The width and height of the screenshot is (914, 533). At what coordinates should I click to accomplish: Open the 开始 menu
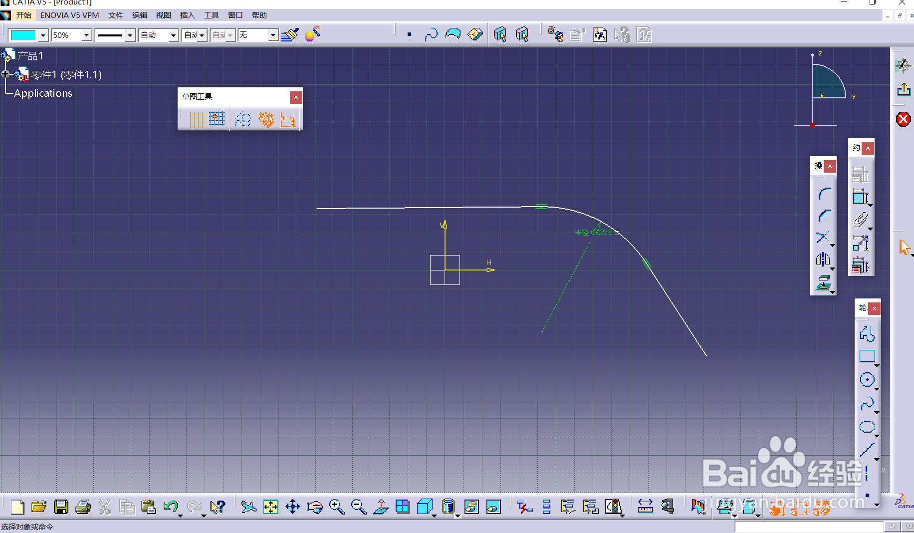pos(23,15)
